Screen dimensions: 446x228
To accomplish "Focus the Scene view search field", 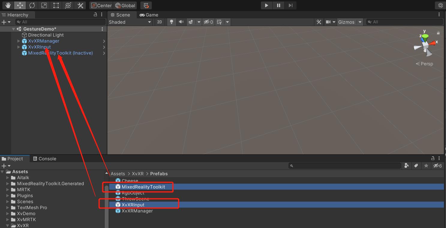I will coord(405,22).
